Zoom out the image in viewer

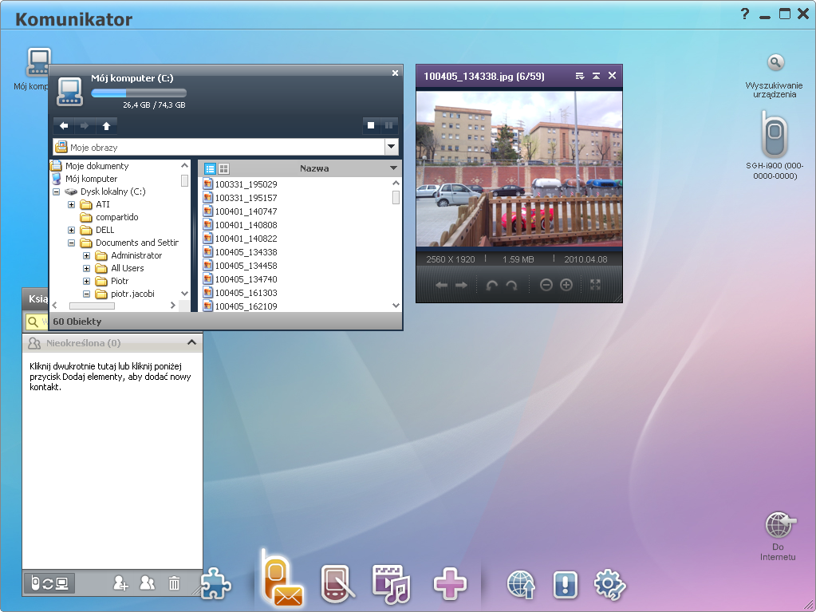pos(546,285)
